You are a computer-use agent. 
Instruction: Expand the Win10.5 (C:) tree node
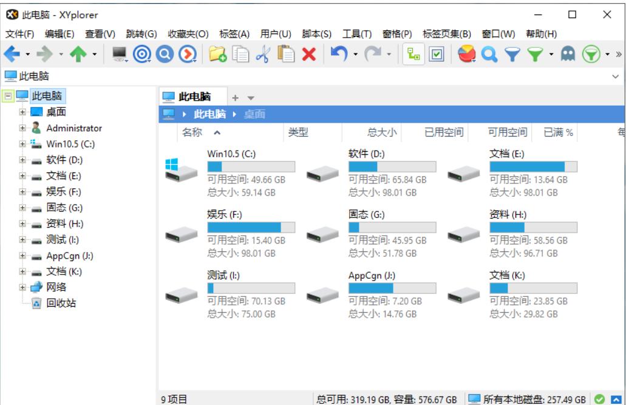click(x=22, y=144)
